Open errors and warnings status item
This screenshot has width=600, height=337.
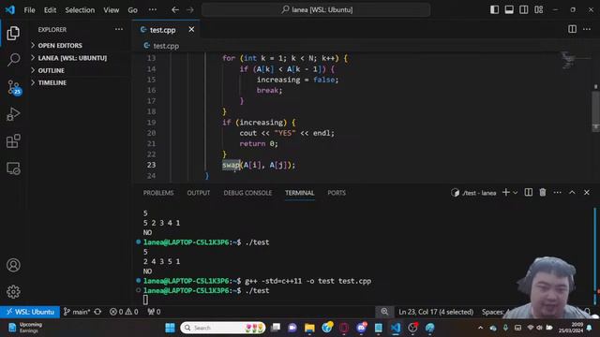pos(124,312)
